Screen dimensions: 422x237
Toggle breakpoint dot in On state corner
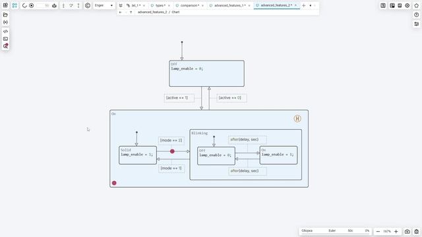[x=114, y=183]
